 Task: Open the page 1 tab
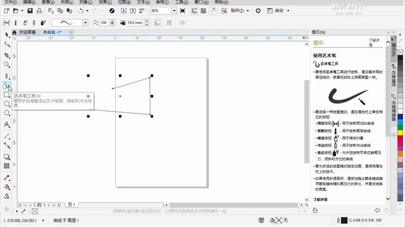pos(72,205)
